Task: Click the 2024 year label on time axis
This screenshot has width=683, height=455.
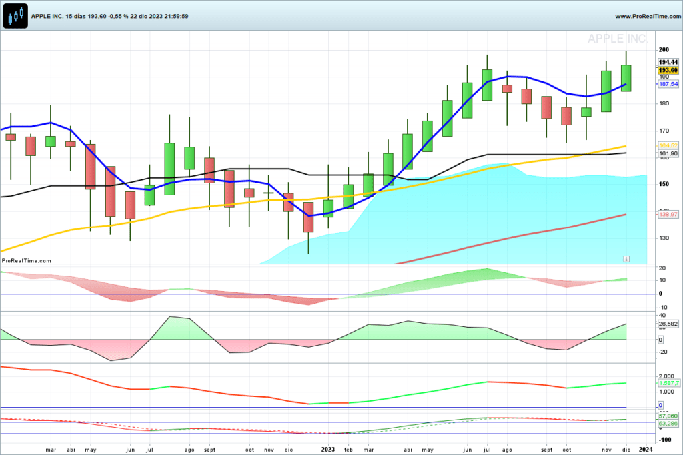Action: (x=646, y=450)
